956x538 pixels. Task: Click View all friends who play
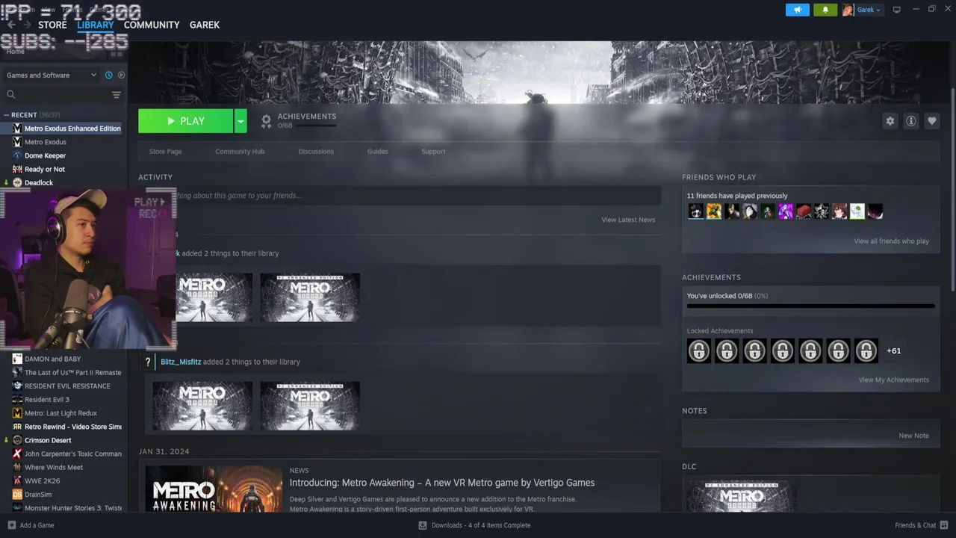tap(892, 241)
